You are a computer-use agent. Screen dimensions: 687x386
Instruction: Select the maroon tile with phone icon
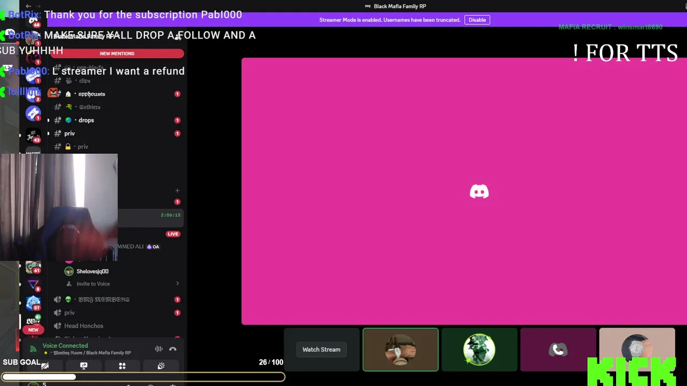(558, 350)
